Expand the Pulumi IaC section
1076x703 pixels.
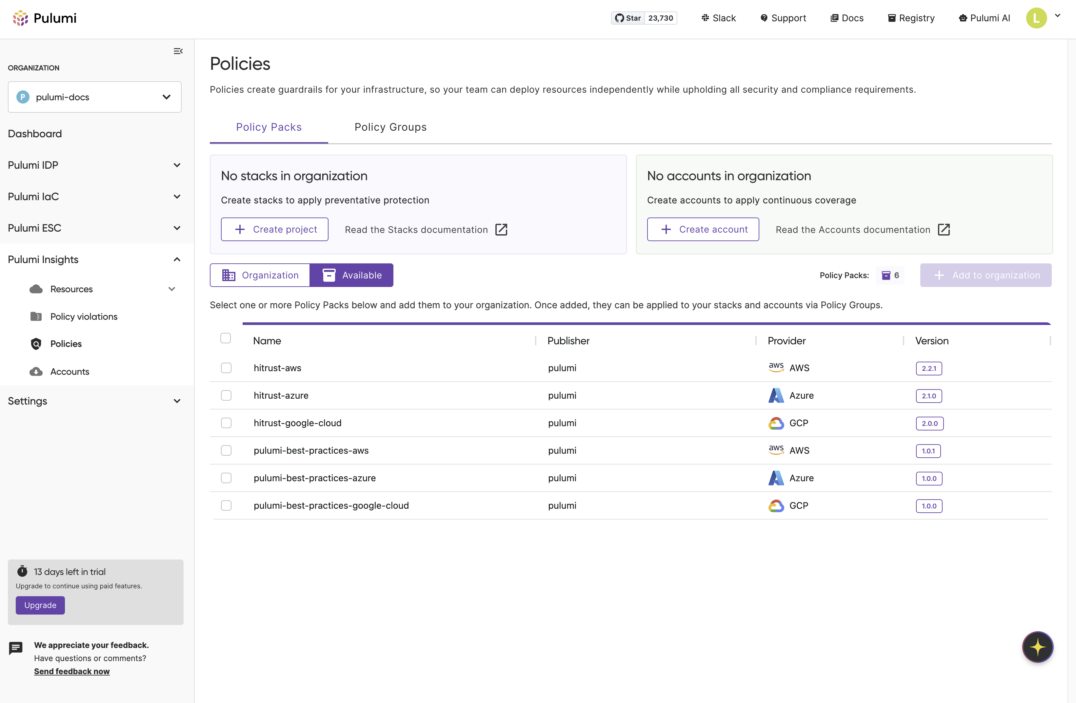click(94, 197)
